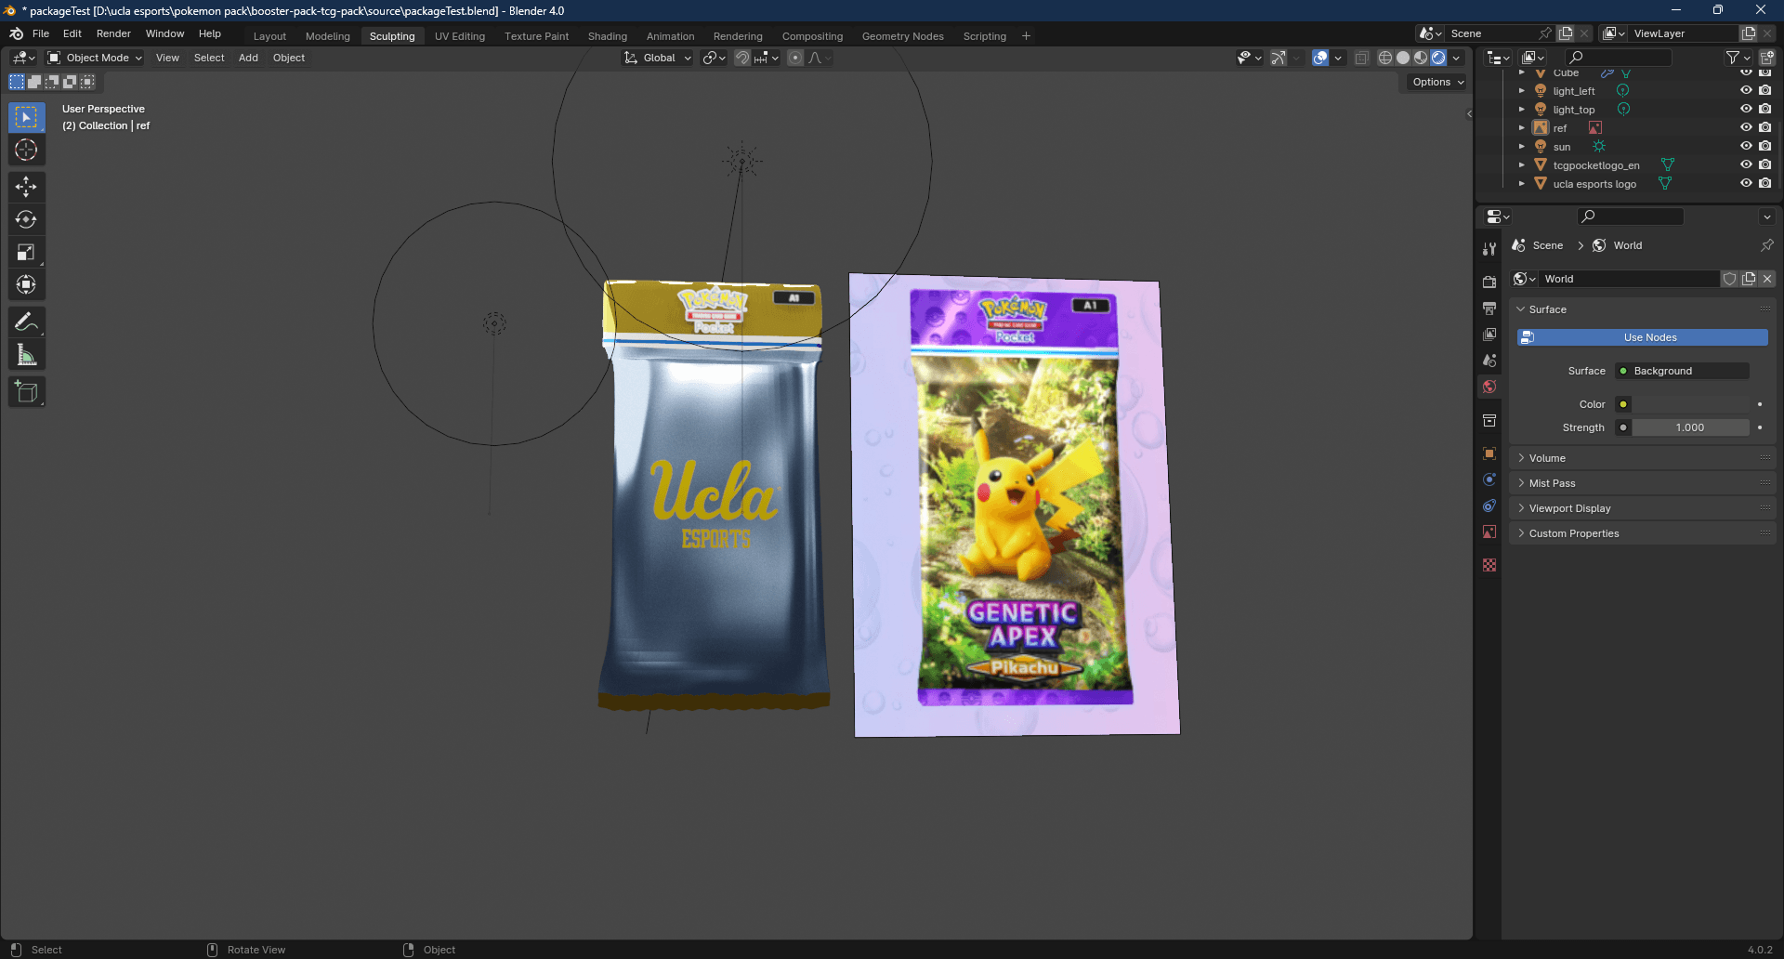Toggle viewport overlays
This screenshot has height=959, width=1784.
(x=1320, y=58)
